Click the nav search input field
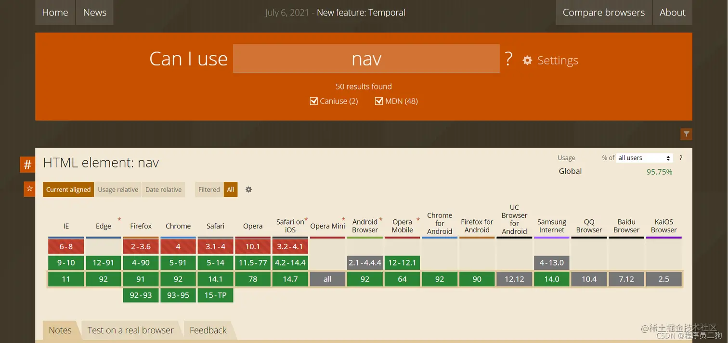The width and height of the screenshot is (728, 343). [366, 59]
